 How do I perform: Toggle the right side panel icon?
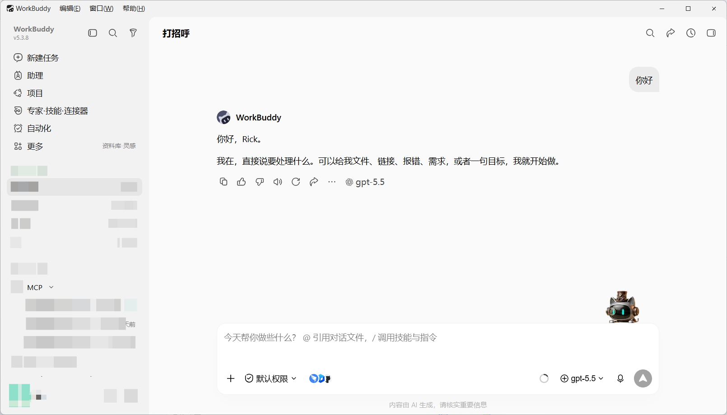tap(711, 33)
